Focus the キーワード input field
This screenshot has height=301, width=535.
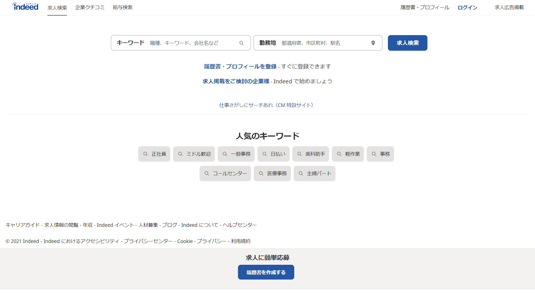(x=181, y=43)
